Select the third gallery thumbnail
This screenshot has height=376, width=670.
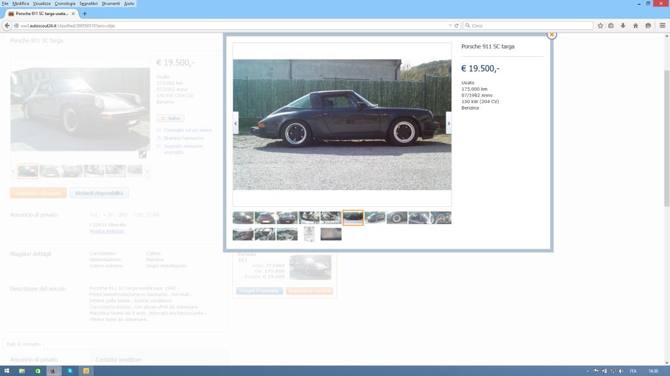287,218
